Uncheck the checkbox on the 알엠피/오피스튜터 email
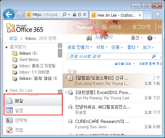 click(x=70, y=78)
